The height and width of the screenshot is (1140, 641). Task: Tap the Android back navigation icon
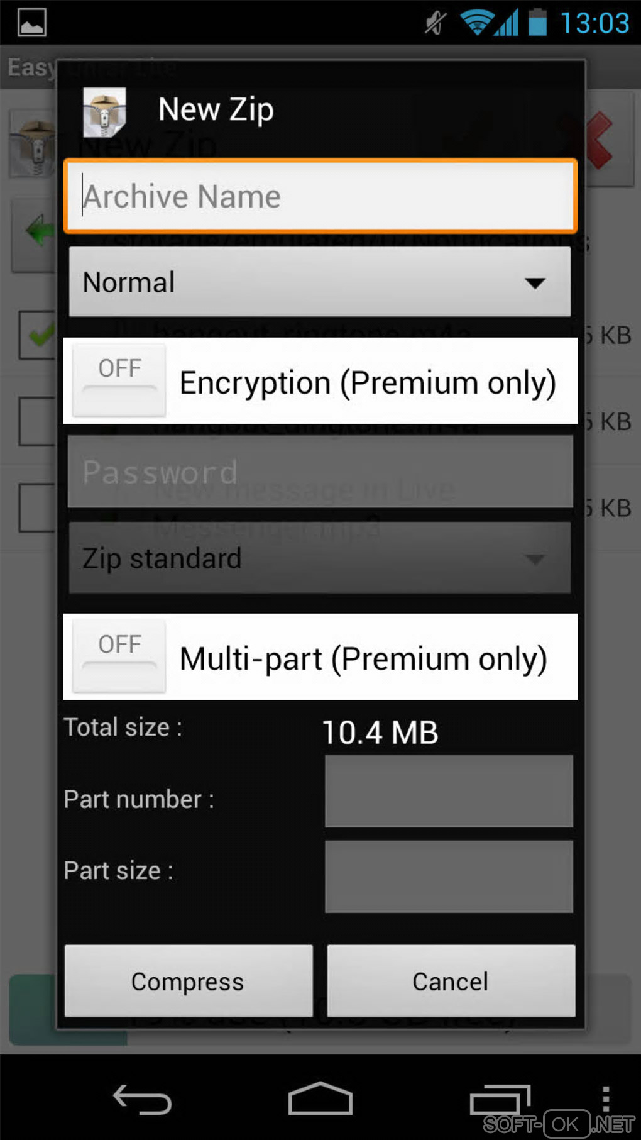[142, 1100]
